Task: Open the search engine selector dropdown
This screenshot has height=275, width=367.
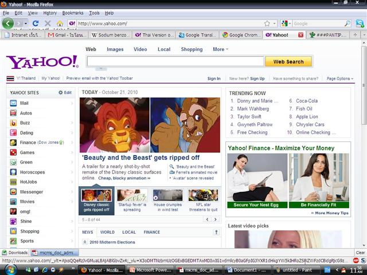Action: pos(290,23)
